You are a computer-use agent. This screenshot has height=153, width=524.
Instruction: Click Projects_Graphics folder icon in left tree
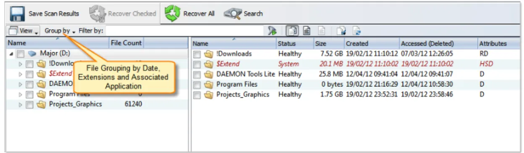pos(41,105)
